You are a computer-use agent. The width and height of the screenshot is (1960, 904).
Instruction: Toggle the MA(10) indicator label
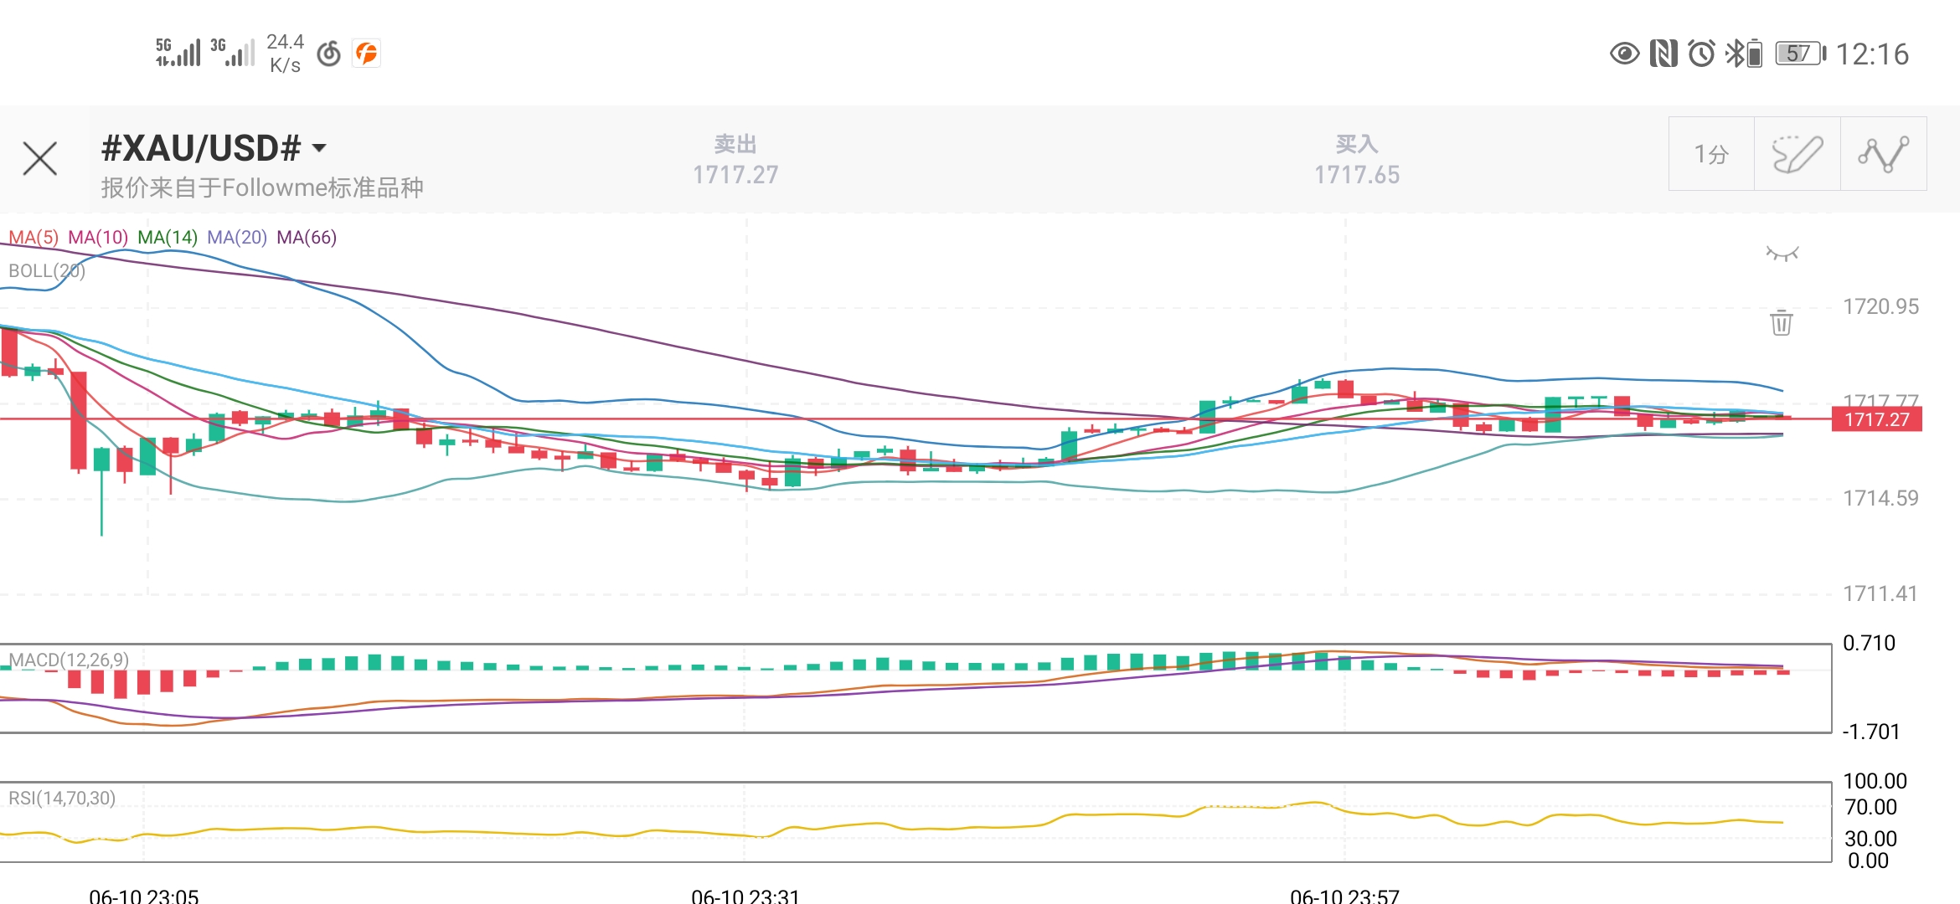click(x=98, y=238)
